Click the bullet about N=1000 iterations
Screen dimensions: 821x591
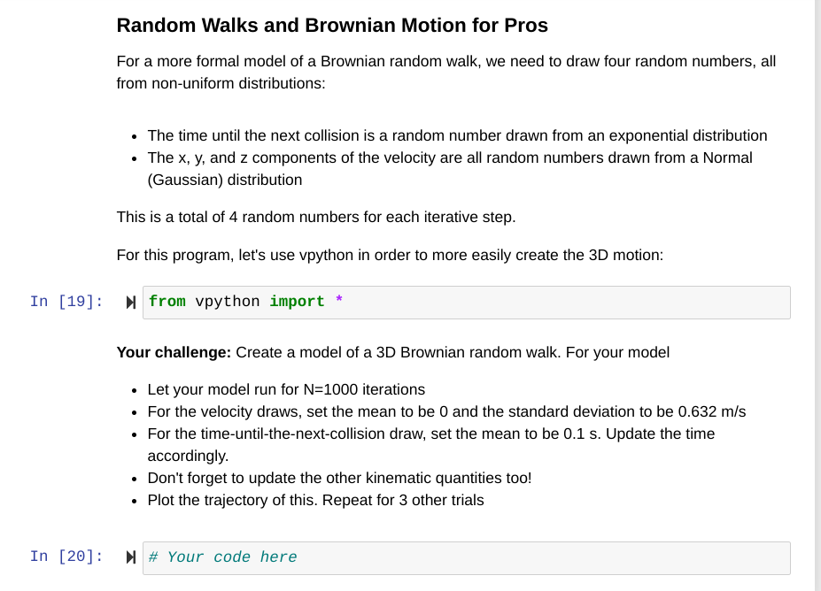coord(285,389)
